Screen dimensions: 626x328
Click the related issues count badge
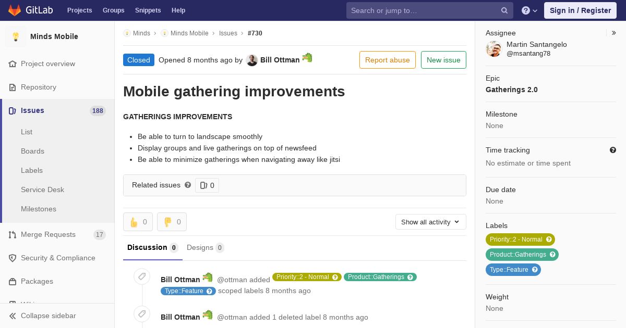click(x=207, y=185)
